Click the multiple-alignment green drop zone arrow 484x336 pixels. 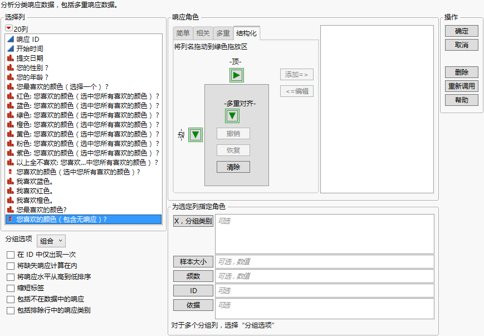tap(232, 116)
